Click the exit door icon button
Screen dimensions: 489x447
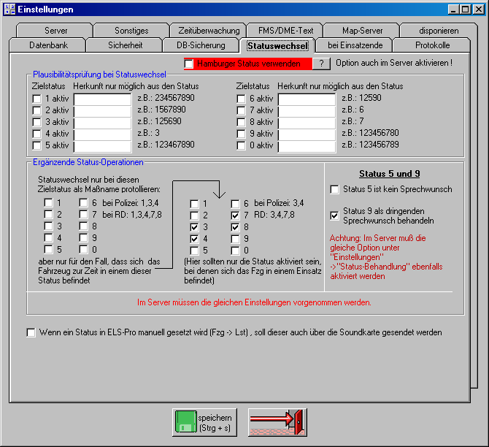pos(278,422)
